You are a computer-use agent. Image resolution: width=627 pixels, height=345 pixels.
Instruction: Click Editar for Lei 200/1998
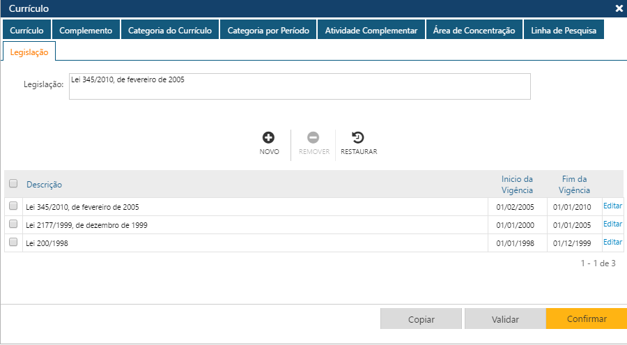pyautogui.click(x=612, y=243)
